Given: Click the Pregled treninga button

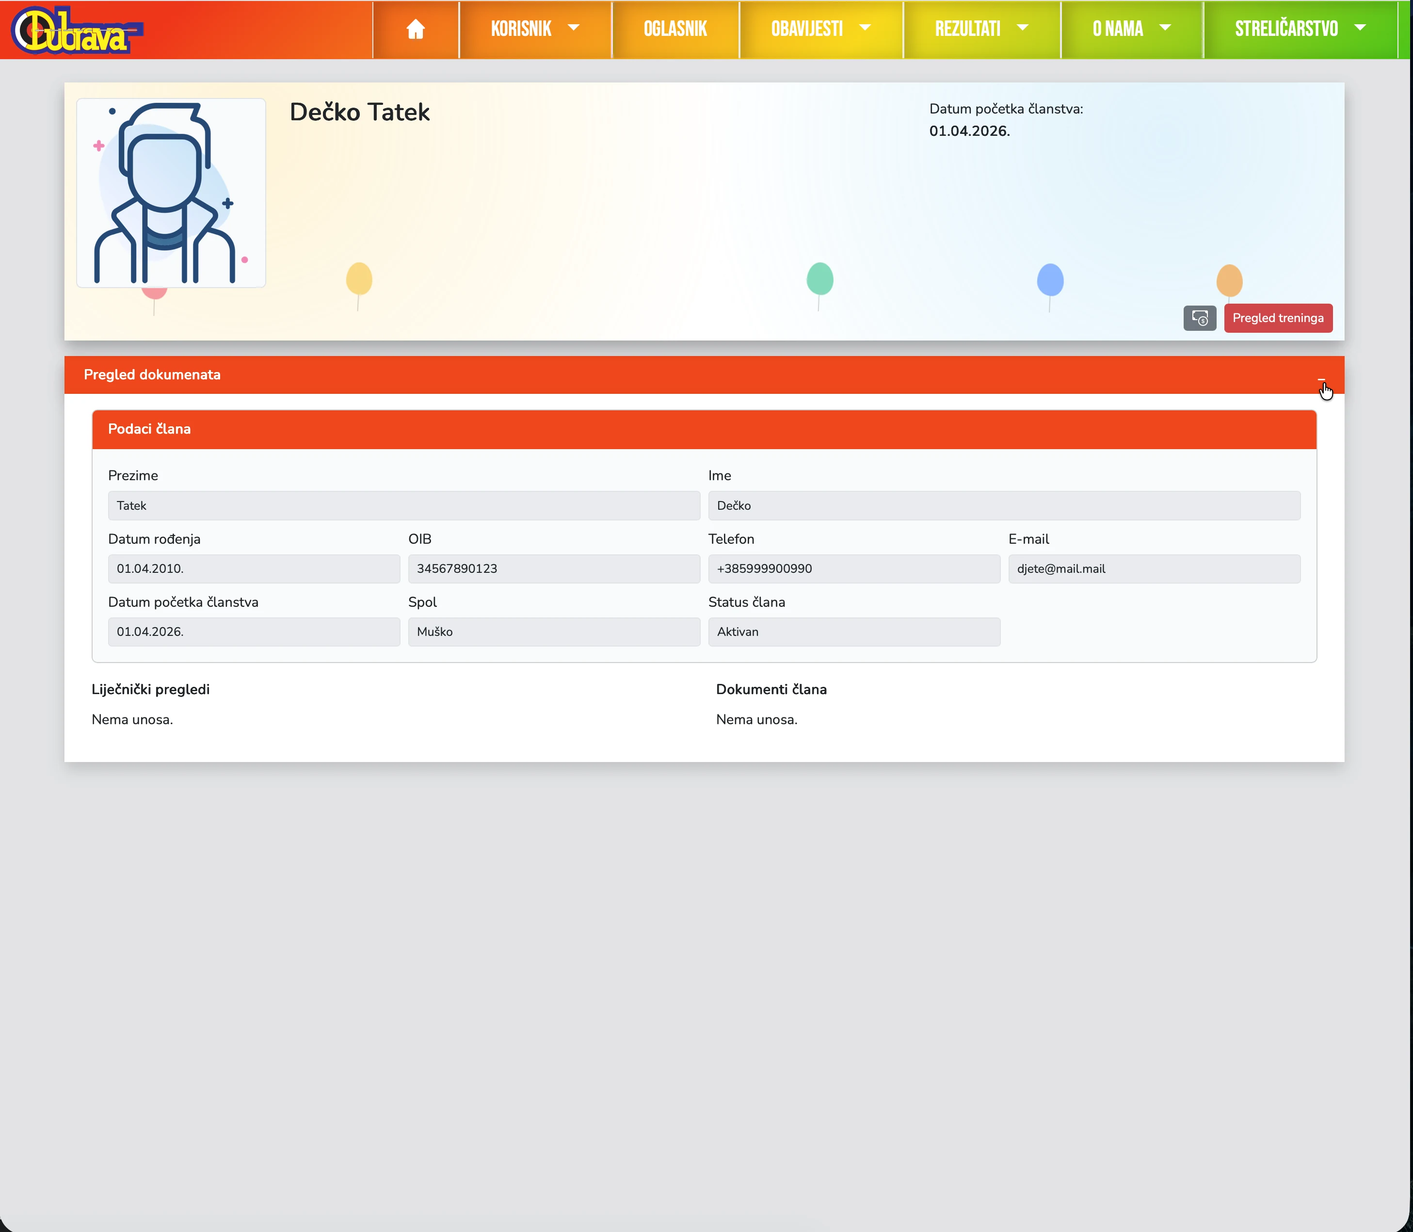Looking at the screenshot, I should point(1278,318).
